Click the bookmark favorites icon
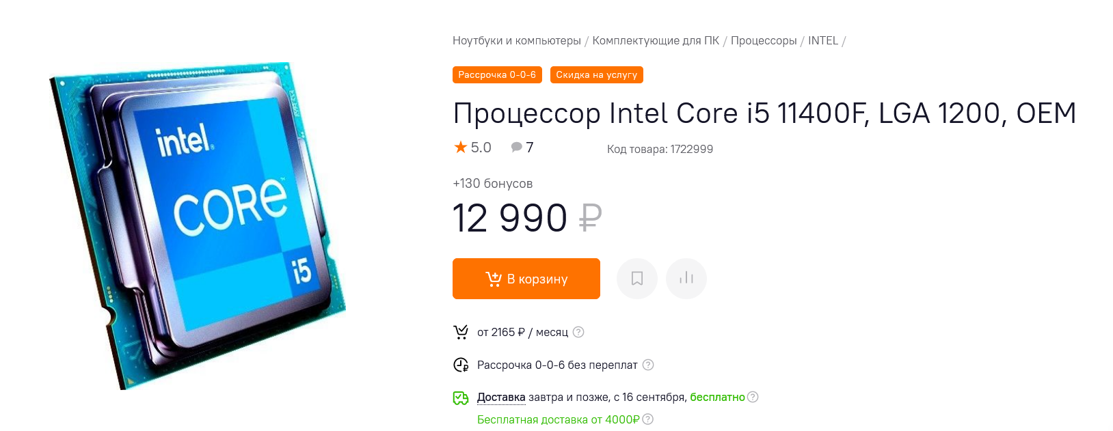The image size is (1113, 431). [637, 279]
